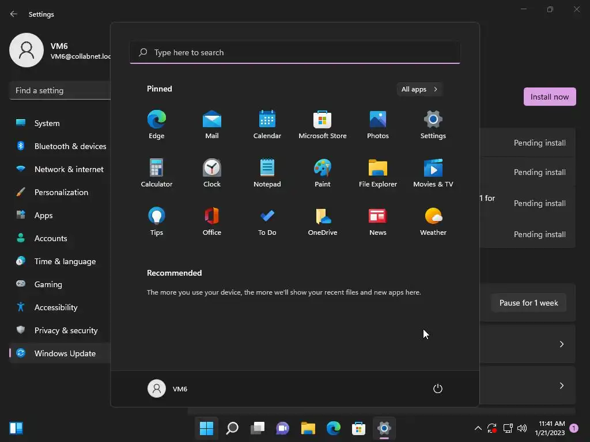Go to Network & internet settings
This screenshot has height=442, width=590.
pyautogui.click(x=60, y=169)
